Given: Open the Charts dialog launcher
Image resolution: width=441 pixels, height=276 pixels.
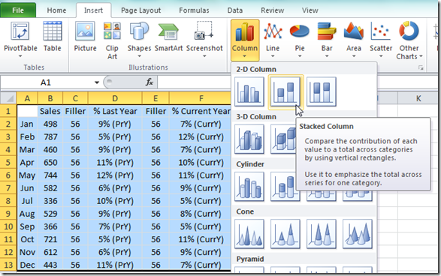Looking at the screenshot, I should 421,67.
